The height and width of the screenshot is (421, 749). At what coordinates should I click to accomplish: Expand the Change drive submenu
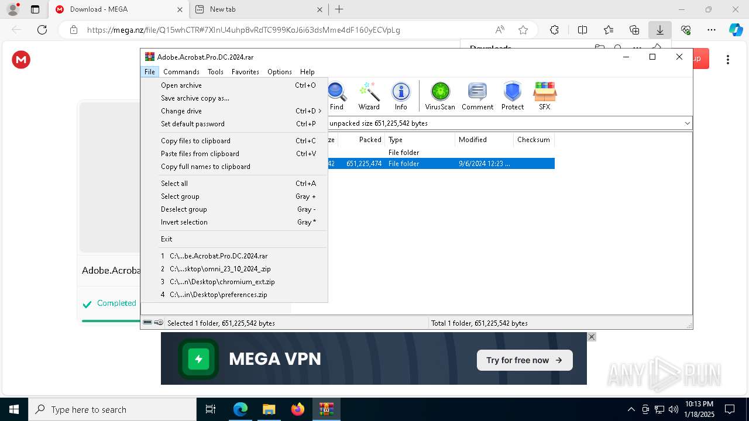coord(234,111)
